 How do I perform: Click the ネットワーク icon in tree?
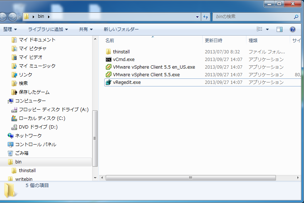[x=10, y=135]
